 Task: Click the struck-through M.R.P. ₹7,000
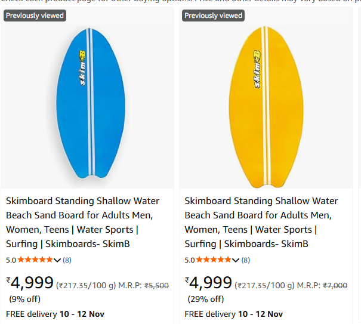point(335,286)
